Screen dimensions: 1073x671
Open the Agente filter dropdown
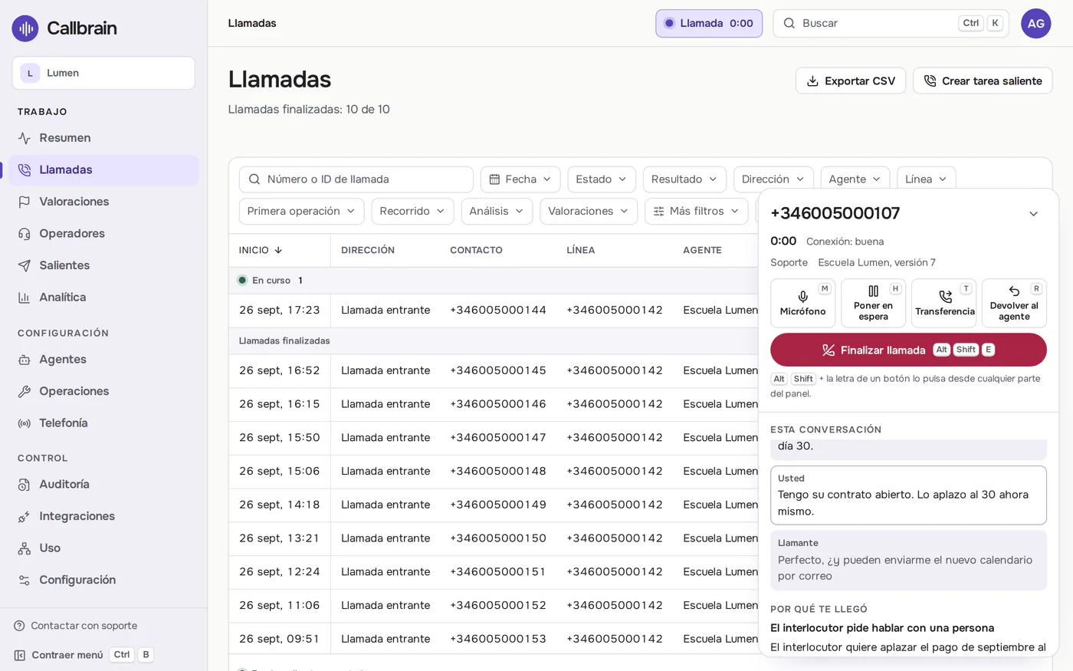point(855,179)
